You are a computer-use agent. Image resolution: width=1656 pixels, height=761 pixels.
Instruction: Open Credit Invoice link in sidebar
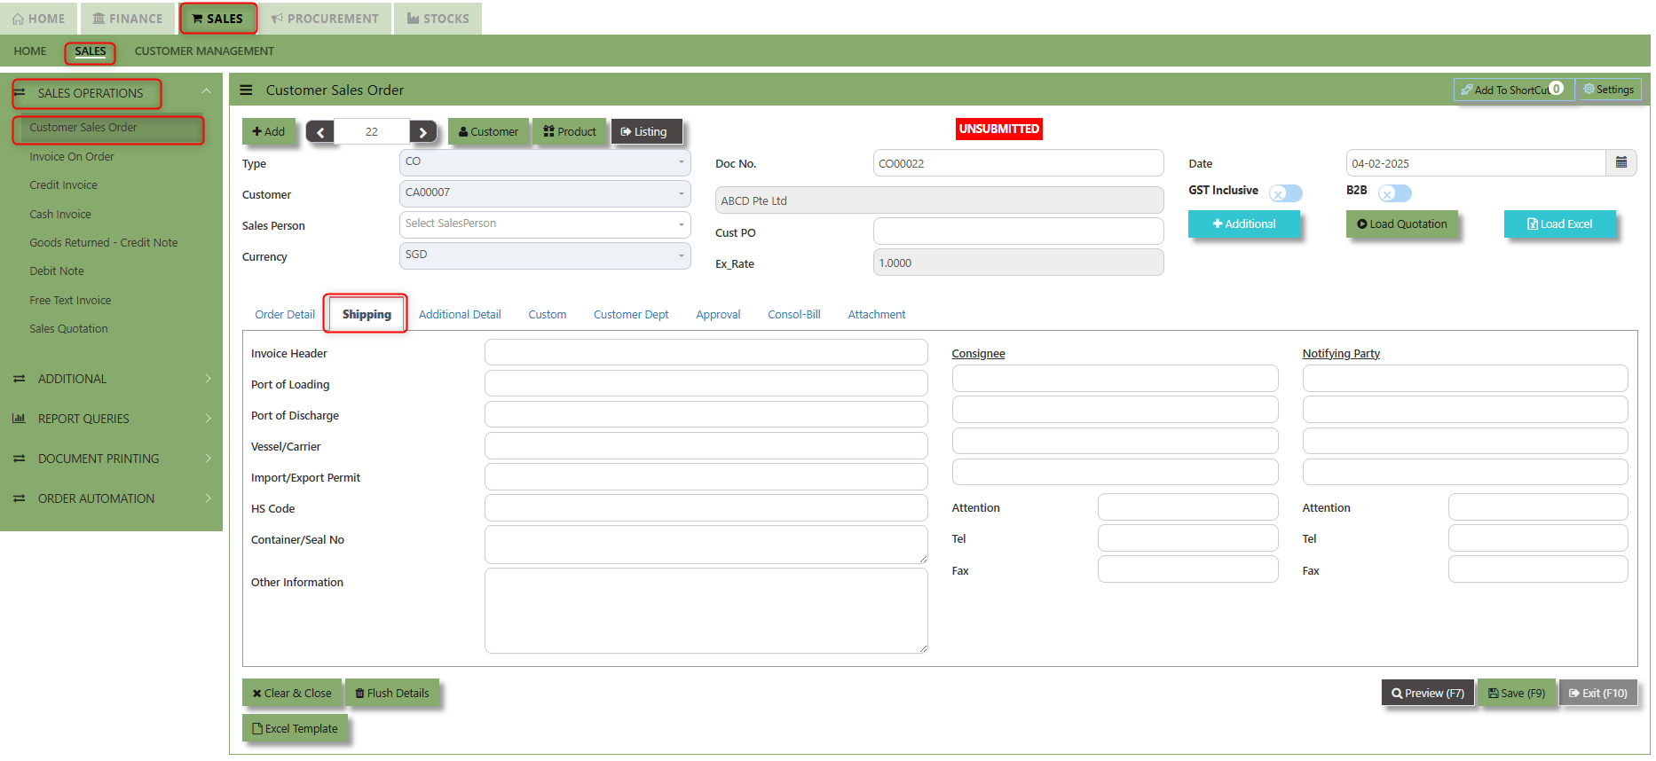click(63, 185)
